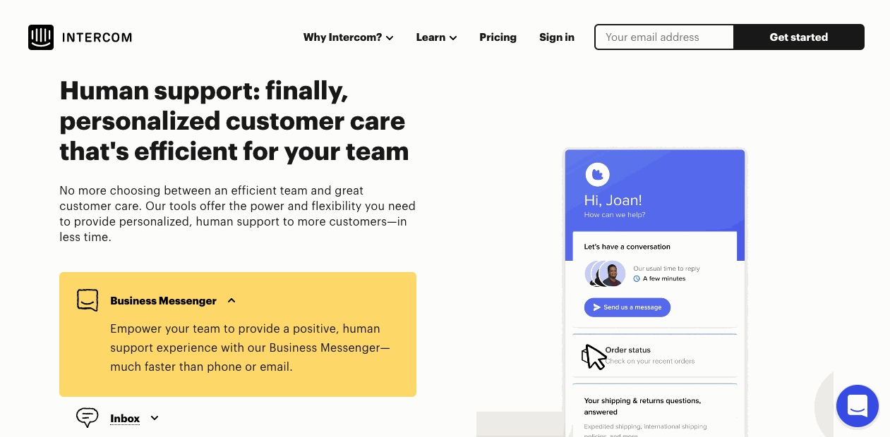Collapse the Business Messenger section chevron
The height and width of the screenshot is (437, 890).
tap(231, 301)
